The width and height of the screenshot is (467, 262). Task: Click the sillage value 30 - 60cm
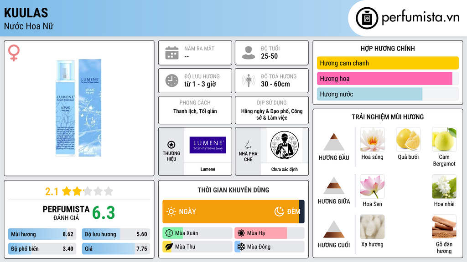click(275, 84)
